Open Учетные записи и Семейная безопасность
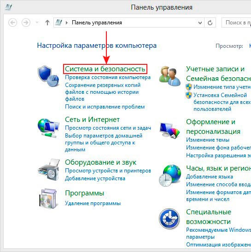Screen dimensions: 251x252 [x=218, y=74]
